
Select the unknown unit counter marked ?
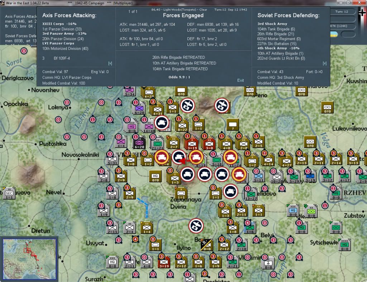tap(233, 124)
